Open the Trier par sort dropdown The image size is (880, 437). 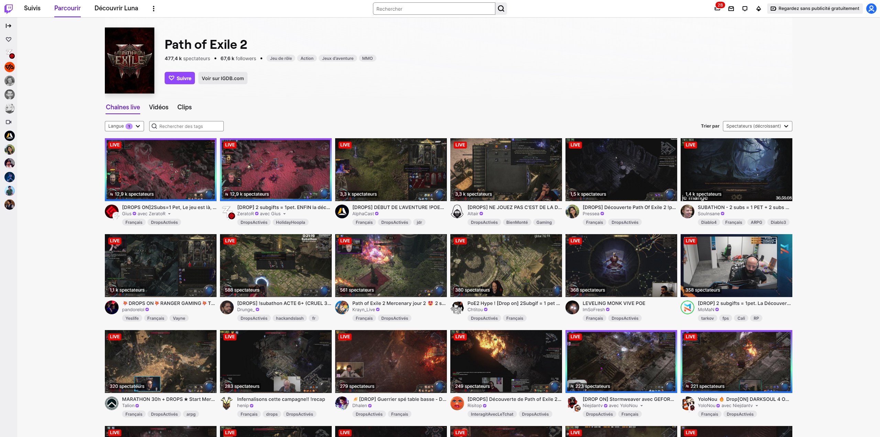[758, 126]
